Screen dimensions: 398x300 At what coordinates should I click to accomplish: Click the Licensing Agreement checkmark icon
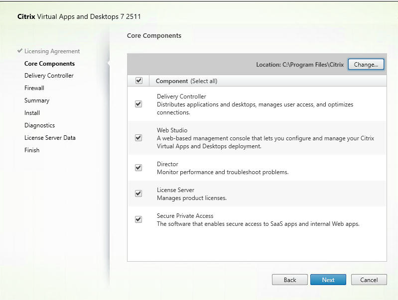[x=20, y=51]
